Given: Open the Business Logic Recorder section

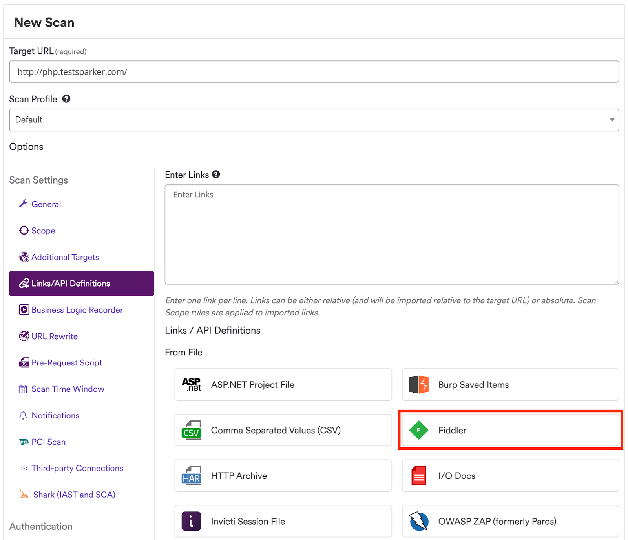Looking at the screenshot, I should point(77,309).
